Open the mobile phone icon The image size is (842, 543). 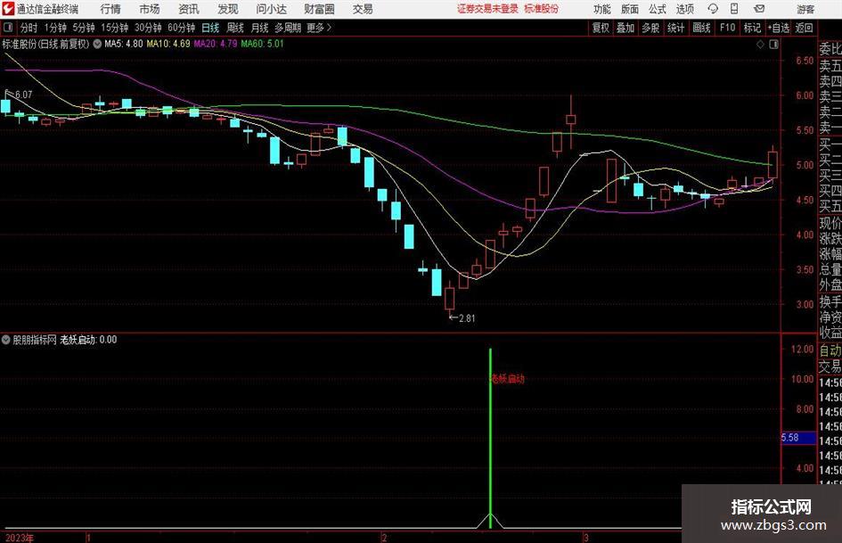pyautogui.click(x=734, y=9)
